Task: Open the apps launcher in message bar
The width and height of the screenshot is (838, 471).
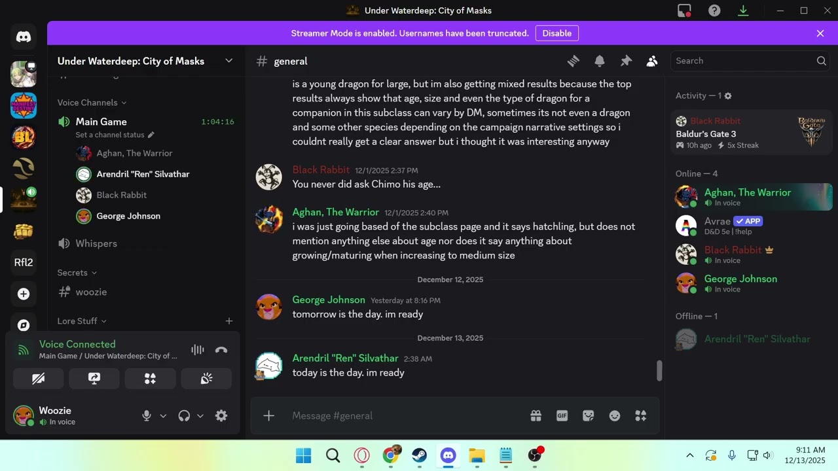Action: 641,415
